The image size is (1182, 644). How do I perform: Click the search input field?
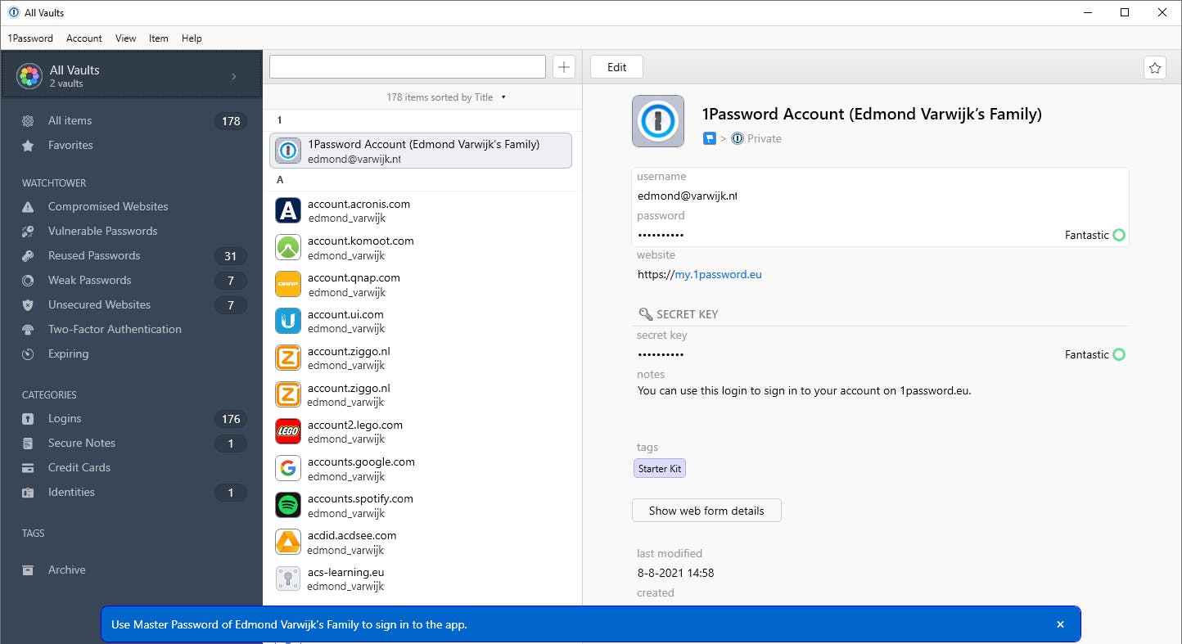(407, 67)
